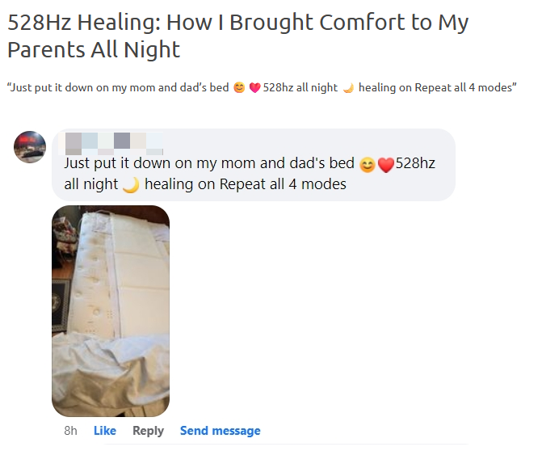542x451 pixels.
Task: Open the 8h timestamp of the comment
Action: click(70, 431)
